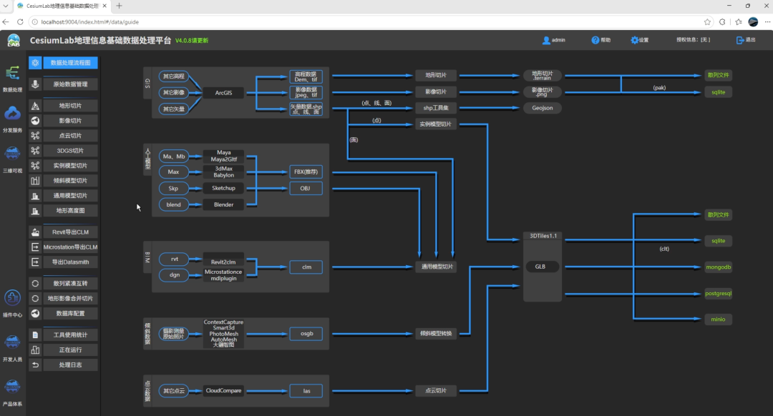Click the export icon beside 导出Datasmith
This screenshot has width=773, height=416.
tap(35, 262)
